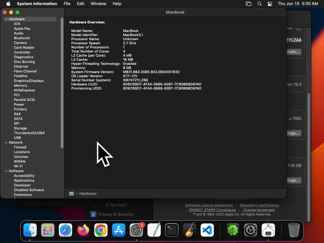Viewport: 324px width, 243px height.
Task: Open License Agreement link
Action: [259, 210]
